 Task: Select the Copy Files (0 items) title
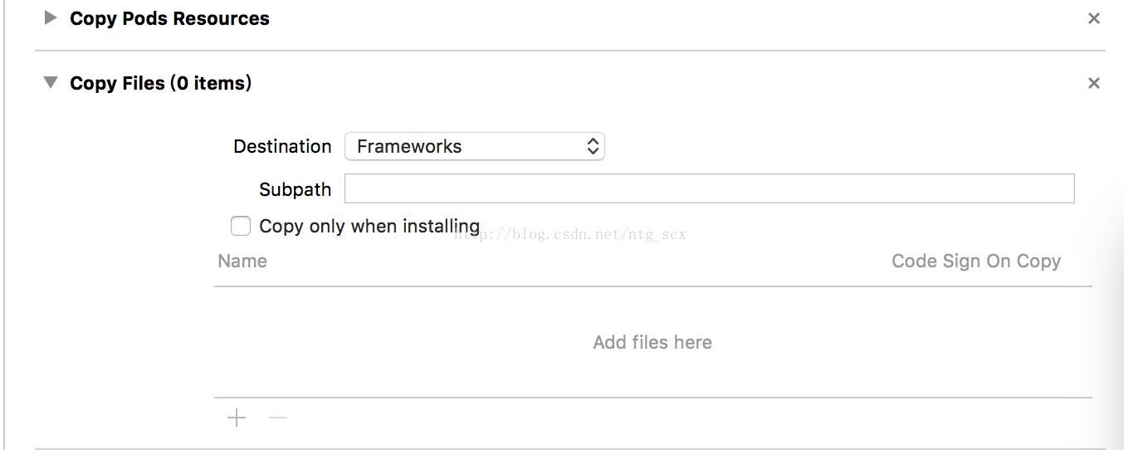pos(161,83)
